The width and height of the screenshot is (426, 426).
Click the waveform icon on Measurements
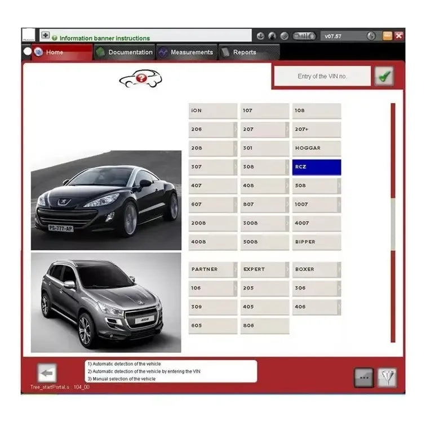pyautogui.click(x=163, y=52)
